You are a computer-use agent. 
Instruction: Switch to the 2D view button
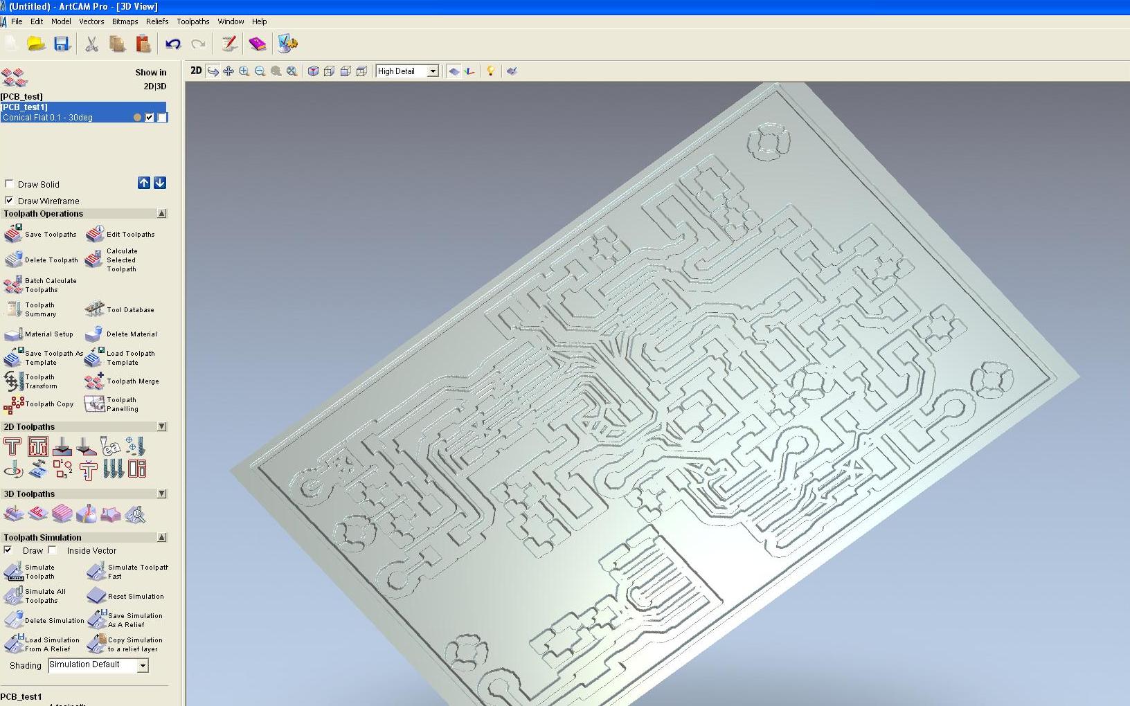point(196,71)
